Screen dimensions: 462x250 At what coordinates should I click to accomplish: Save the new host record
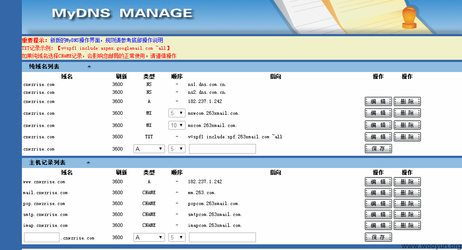378,237
